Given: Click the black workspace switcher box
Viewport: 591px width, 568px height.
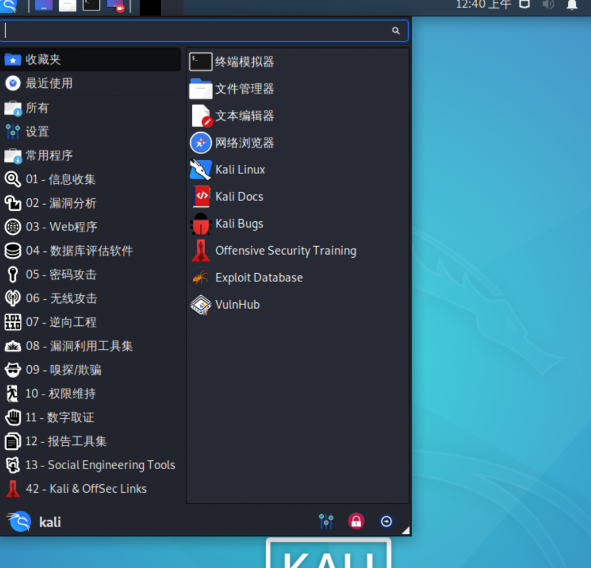Looking at the screenshot, I should click(151, 7).
